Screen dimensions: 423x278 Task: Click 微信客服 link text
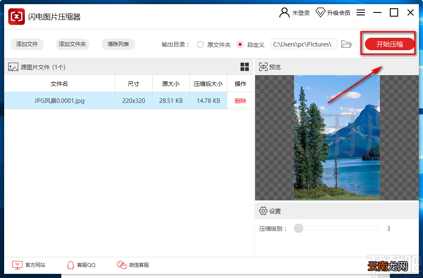(x=139, y=265)
